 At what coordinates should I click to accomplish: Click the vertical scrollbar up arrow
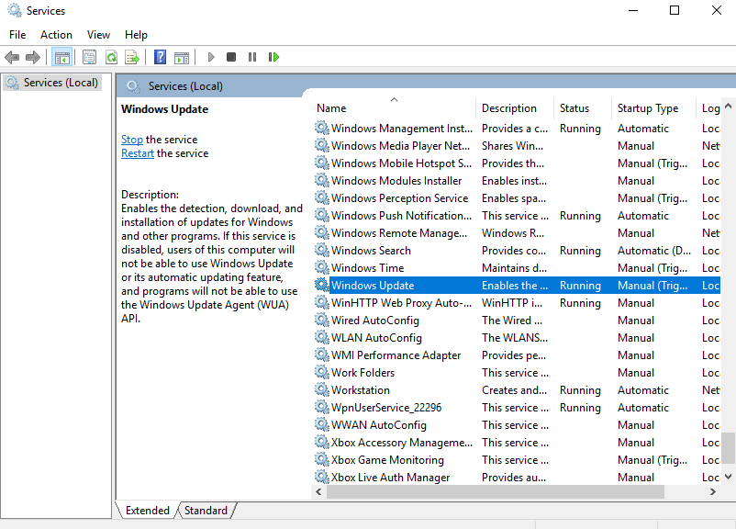[x=728, y=106]
